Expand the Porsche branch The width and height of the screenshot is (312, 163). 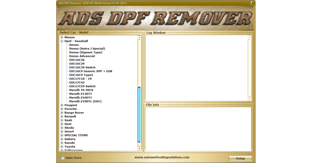tap(61, 109)
